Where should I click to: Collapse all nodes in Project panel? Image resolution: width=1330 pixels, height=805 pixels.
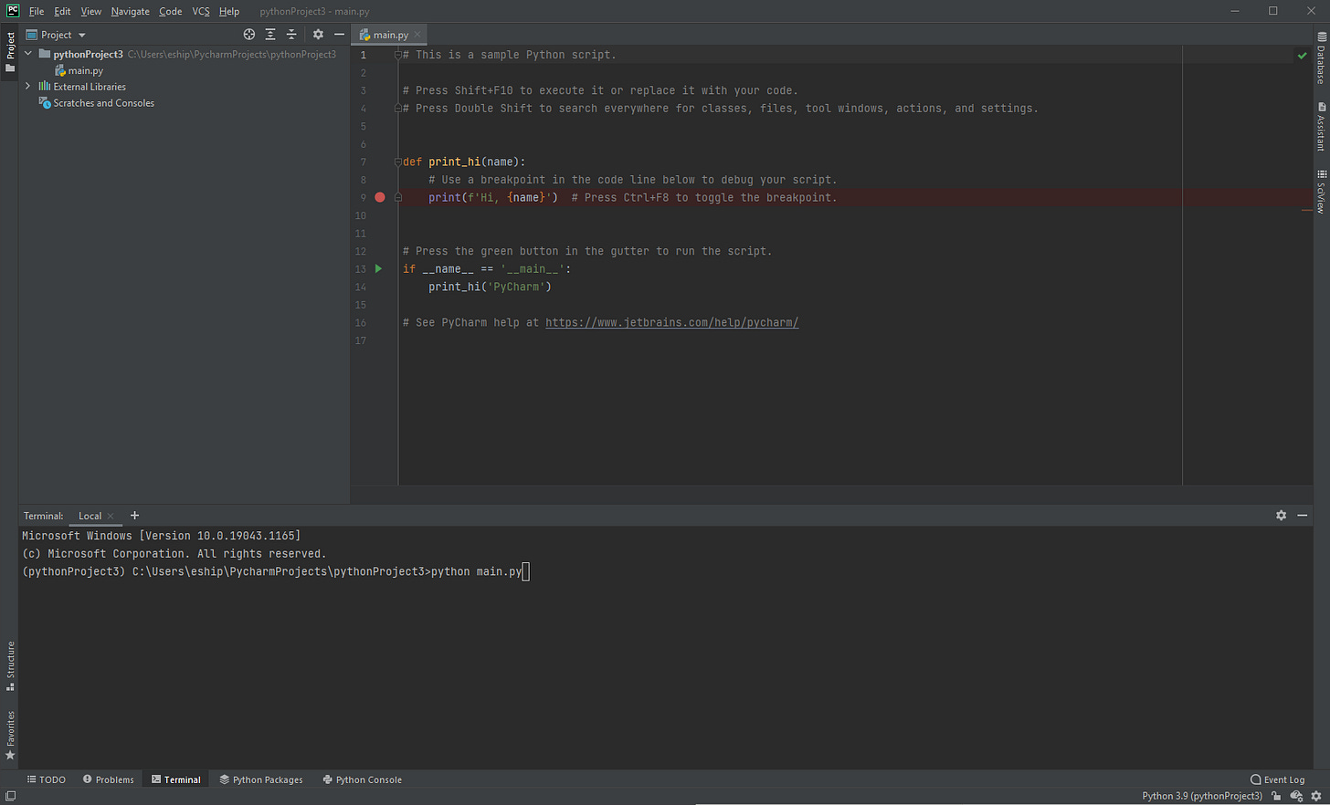291,35
